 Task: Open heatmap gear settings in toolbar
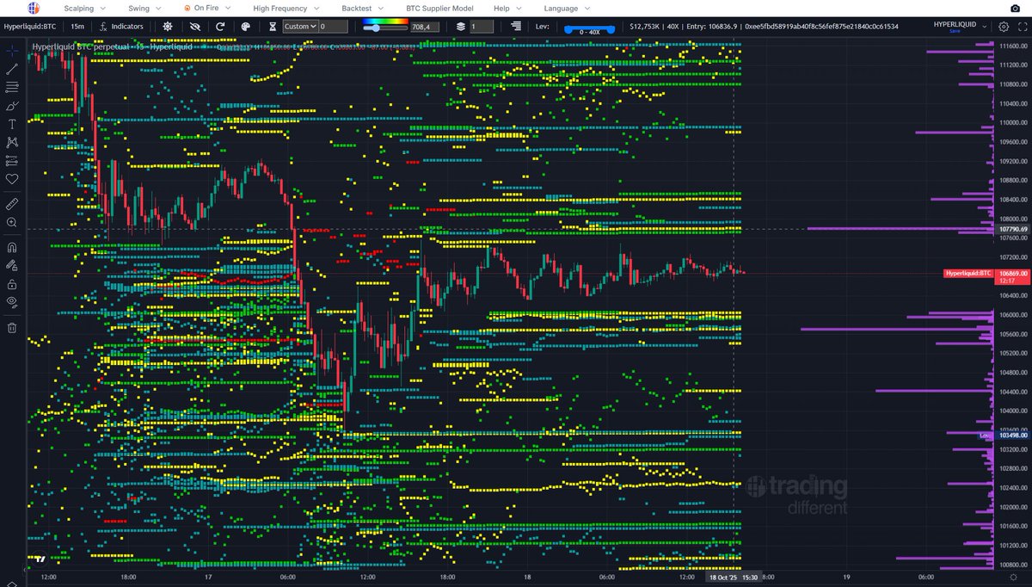(167, 27)
